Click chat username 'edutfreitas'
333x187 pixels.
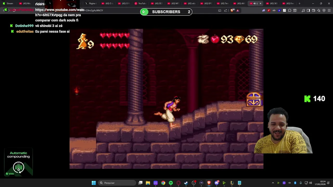(x=25, y=31)
